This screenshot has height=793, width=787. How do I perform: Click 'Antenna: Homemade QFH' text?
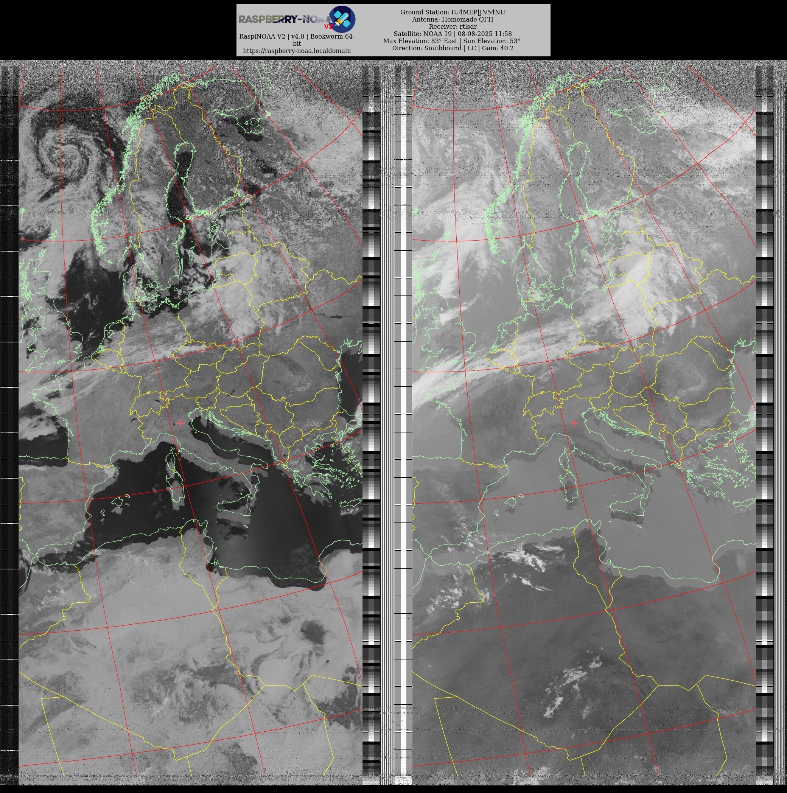coord(453,19)
